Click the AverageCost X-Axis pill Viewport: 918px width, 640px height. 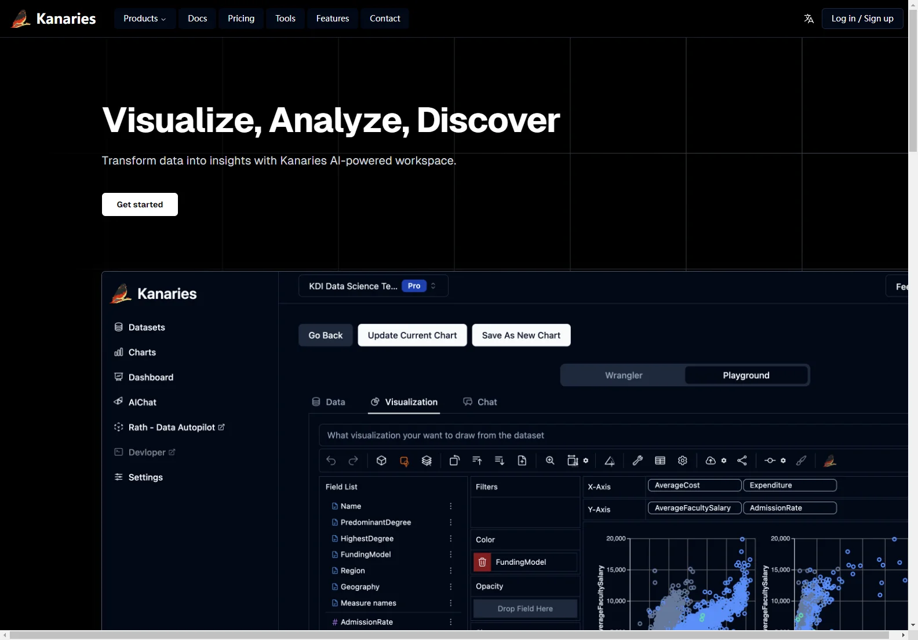tap(694, 485)
